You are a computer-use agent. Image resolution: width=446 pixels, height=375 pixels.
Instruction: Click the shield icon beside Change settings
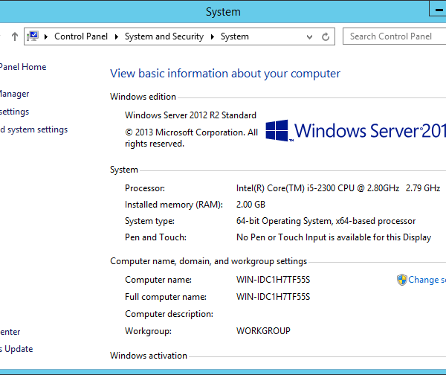tap(402, 280)
